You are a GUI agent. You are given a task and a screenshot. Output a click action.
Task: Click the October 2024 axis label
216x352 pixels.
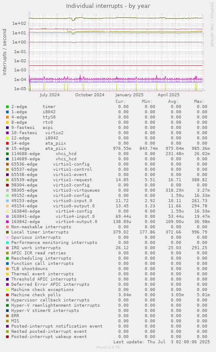click(x=90, y=95)
